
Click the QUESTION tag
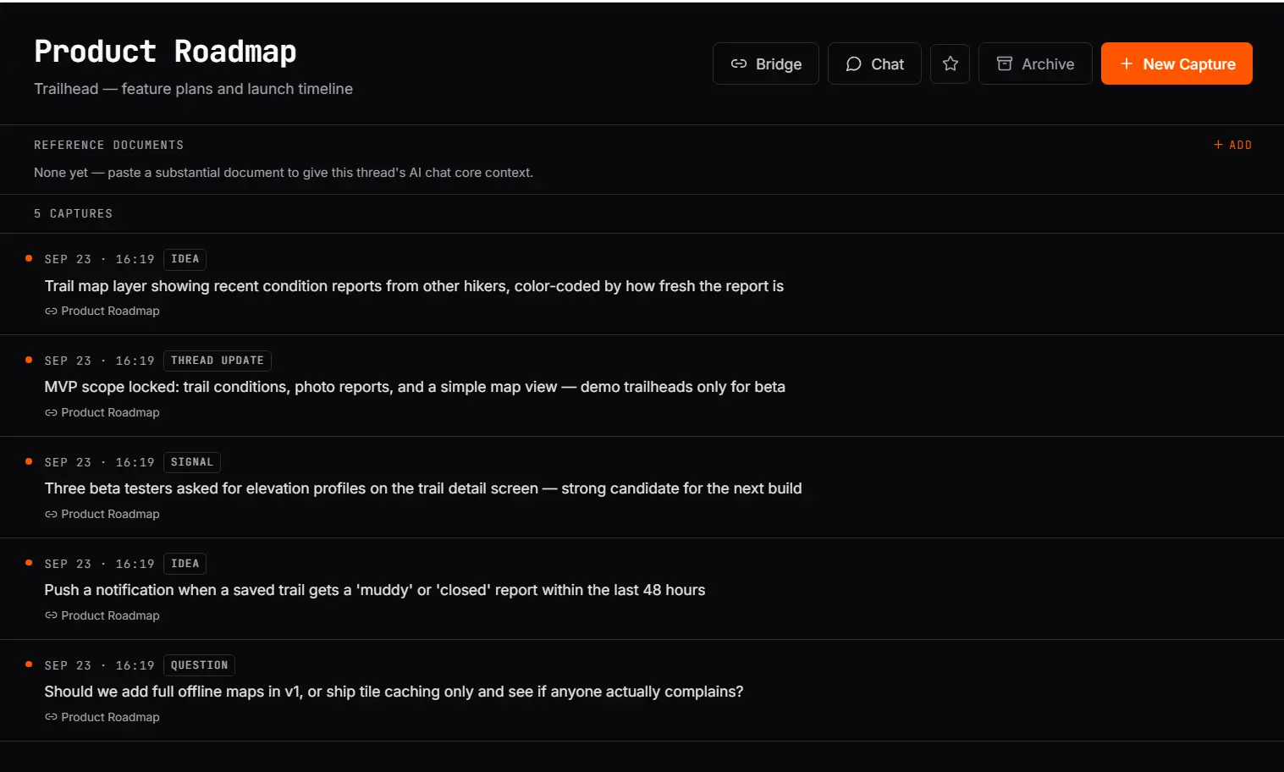coord(199,665)
